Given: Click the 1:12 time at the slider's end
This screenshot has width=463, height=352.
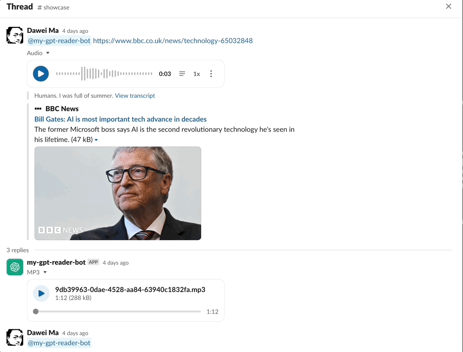Looking at the screenshot, I should pos(212,312).
